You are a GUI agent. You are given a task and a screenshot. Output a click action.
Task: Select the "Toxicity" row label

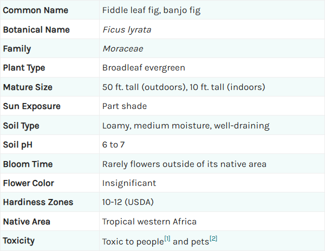click(x=18, y=241)
